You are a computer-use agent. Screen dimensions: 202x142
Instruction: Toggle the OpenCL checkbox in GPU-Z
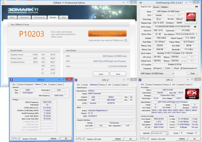click(x=154, y=68)
